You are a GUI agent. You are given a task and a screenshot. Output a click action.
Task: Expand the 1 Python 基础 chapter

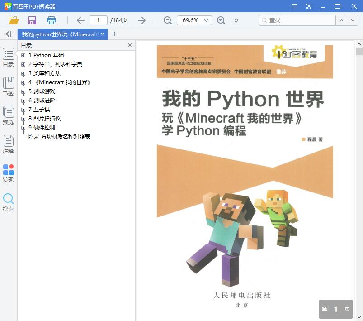pyautogui.click(x=23, y=56)
